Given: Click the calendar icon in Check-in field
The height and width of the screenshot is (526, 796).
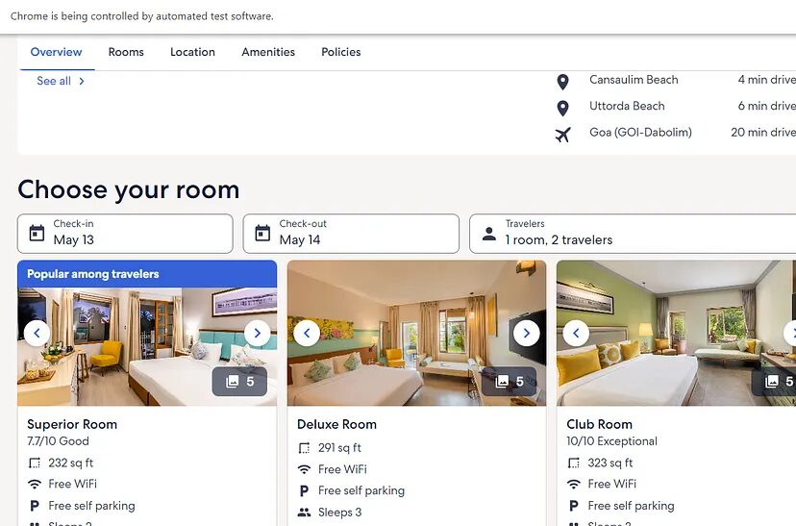Looking at the screenshot, I should (x=37, y=233).
